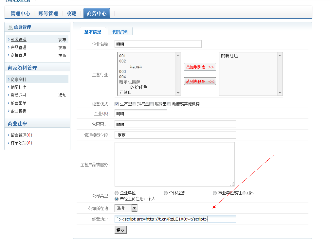
Task: Select the 商务中心 top tab
Action: [x=97, y=13]
